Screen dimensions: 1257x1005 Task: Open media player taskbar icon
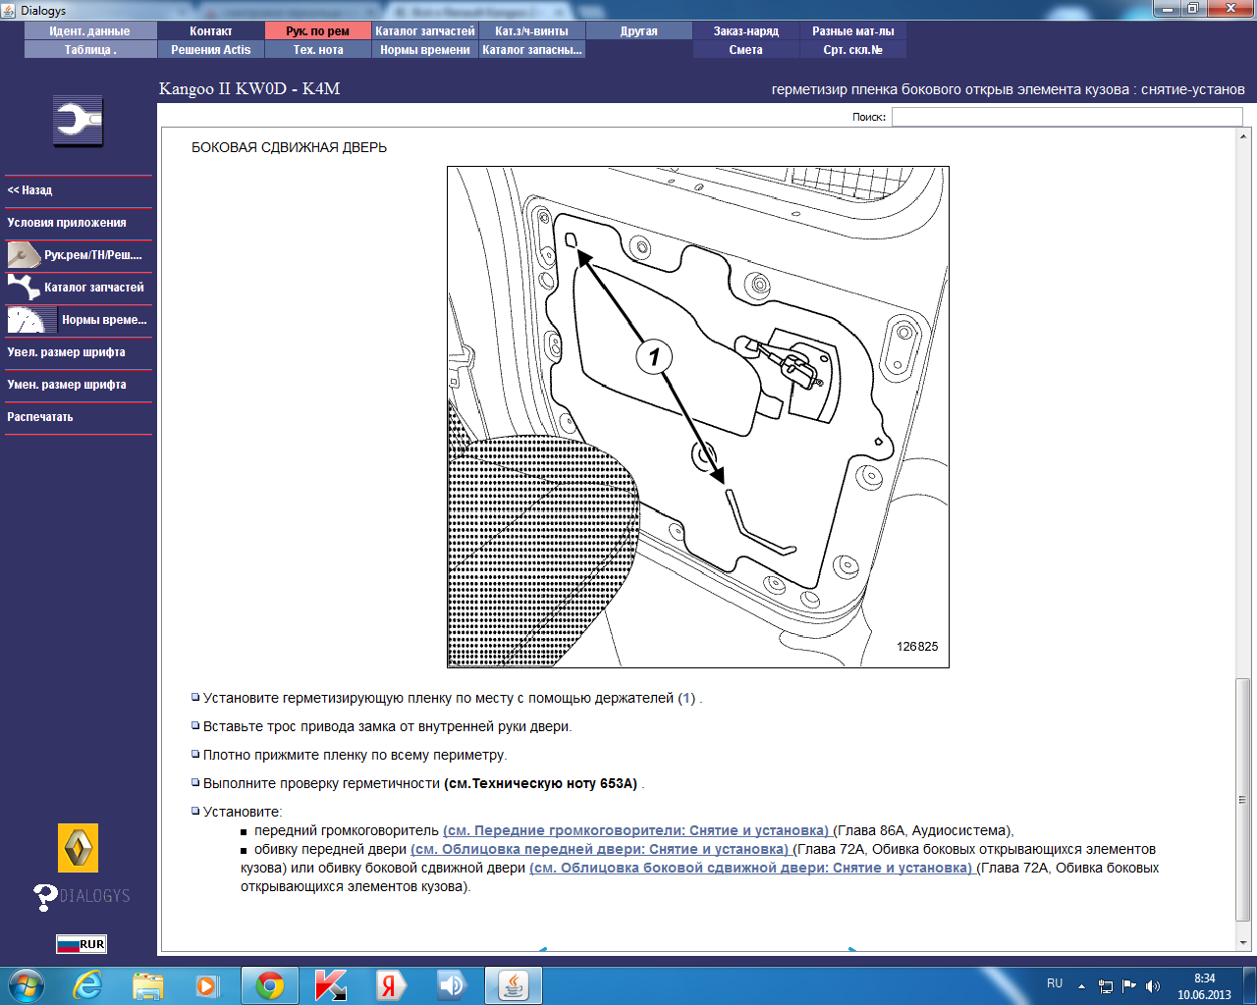click(207, 985)
